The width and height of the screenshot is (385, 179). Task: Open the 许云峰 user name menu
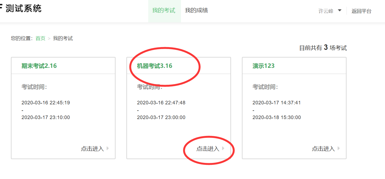tap(326, 11)
